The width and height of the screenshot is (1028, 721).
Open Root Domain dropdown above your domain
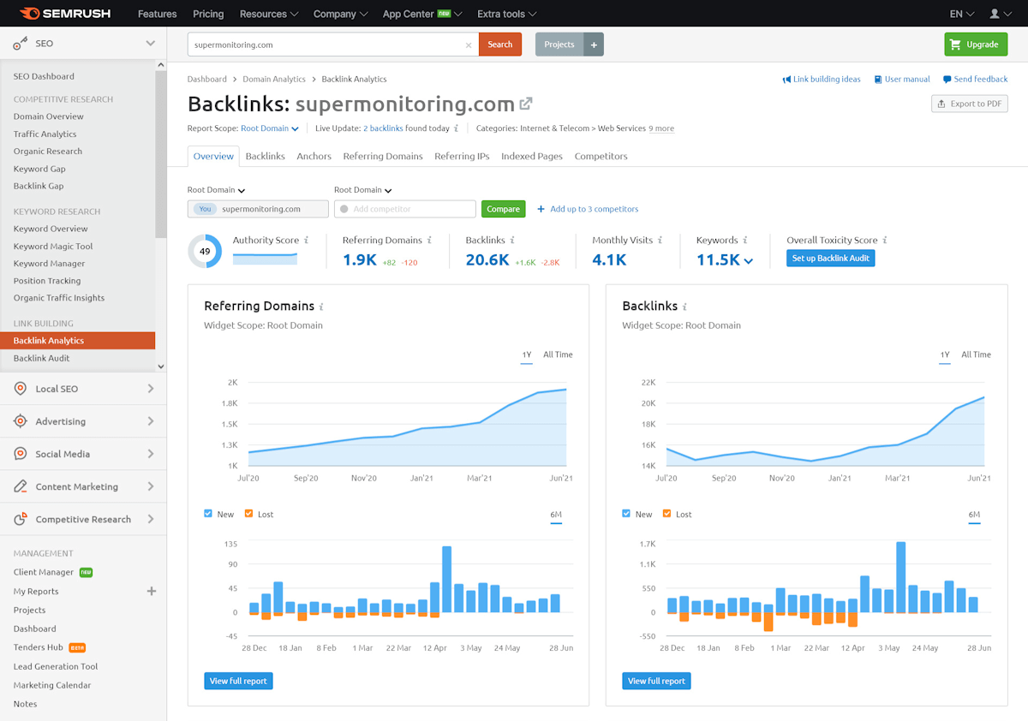217,190
